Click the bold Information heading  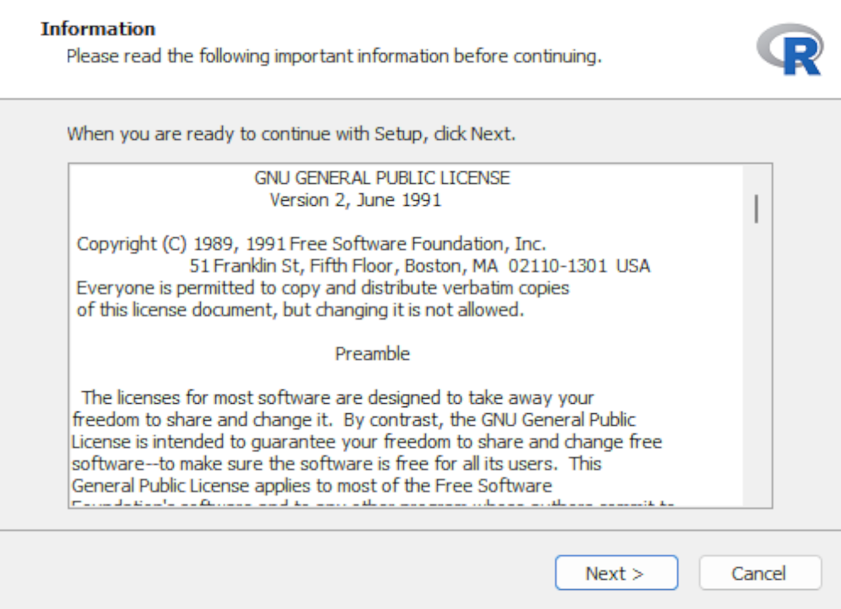98,29
